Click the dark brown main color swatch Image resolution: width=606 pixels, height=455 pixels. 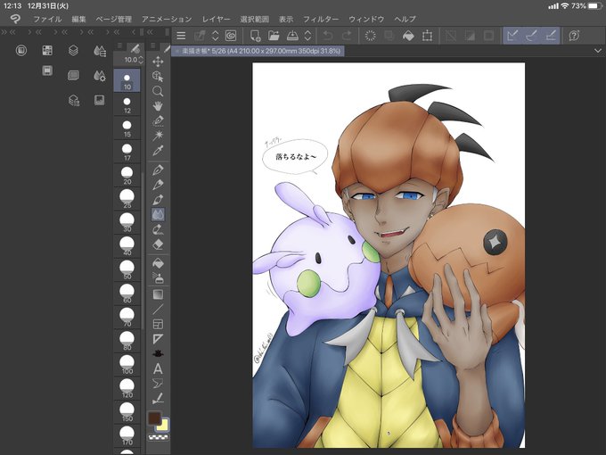pyautogui.click(x=154, y=418)
